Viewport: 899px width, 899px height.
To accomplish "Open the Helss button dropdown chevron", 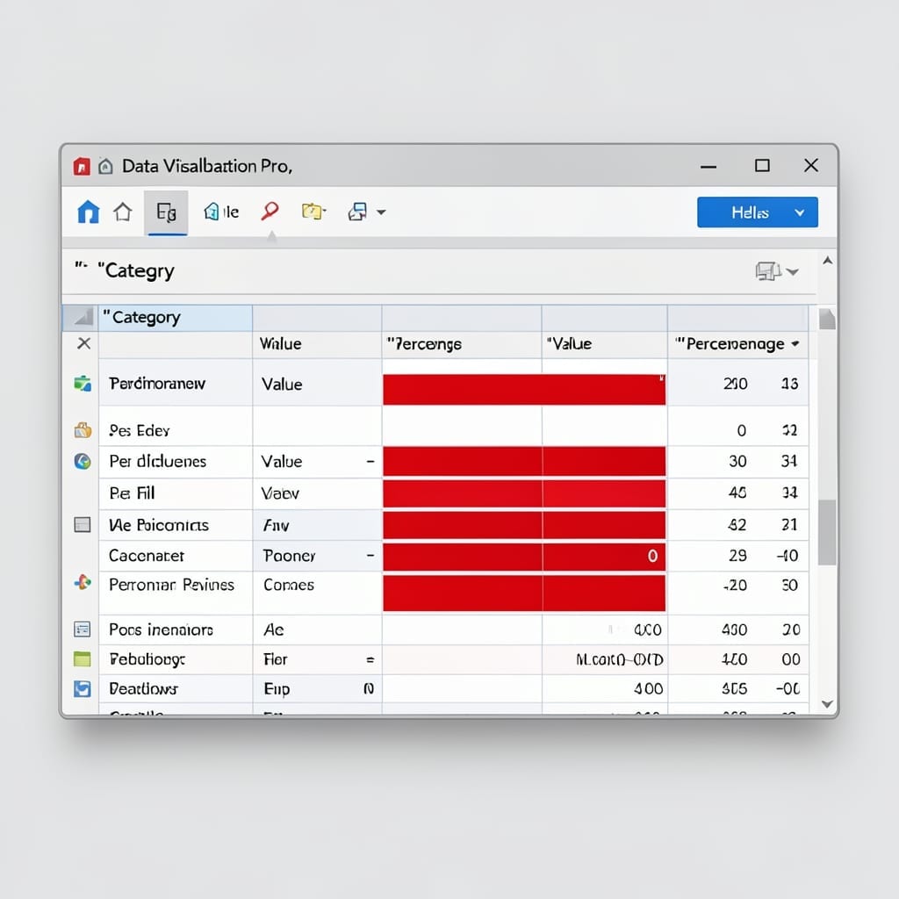I will tap(800, 212).
